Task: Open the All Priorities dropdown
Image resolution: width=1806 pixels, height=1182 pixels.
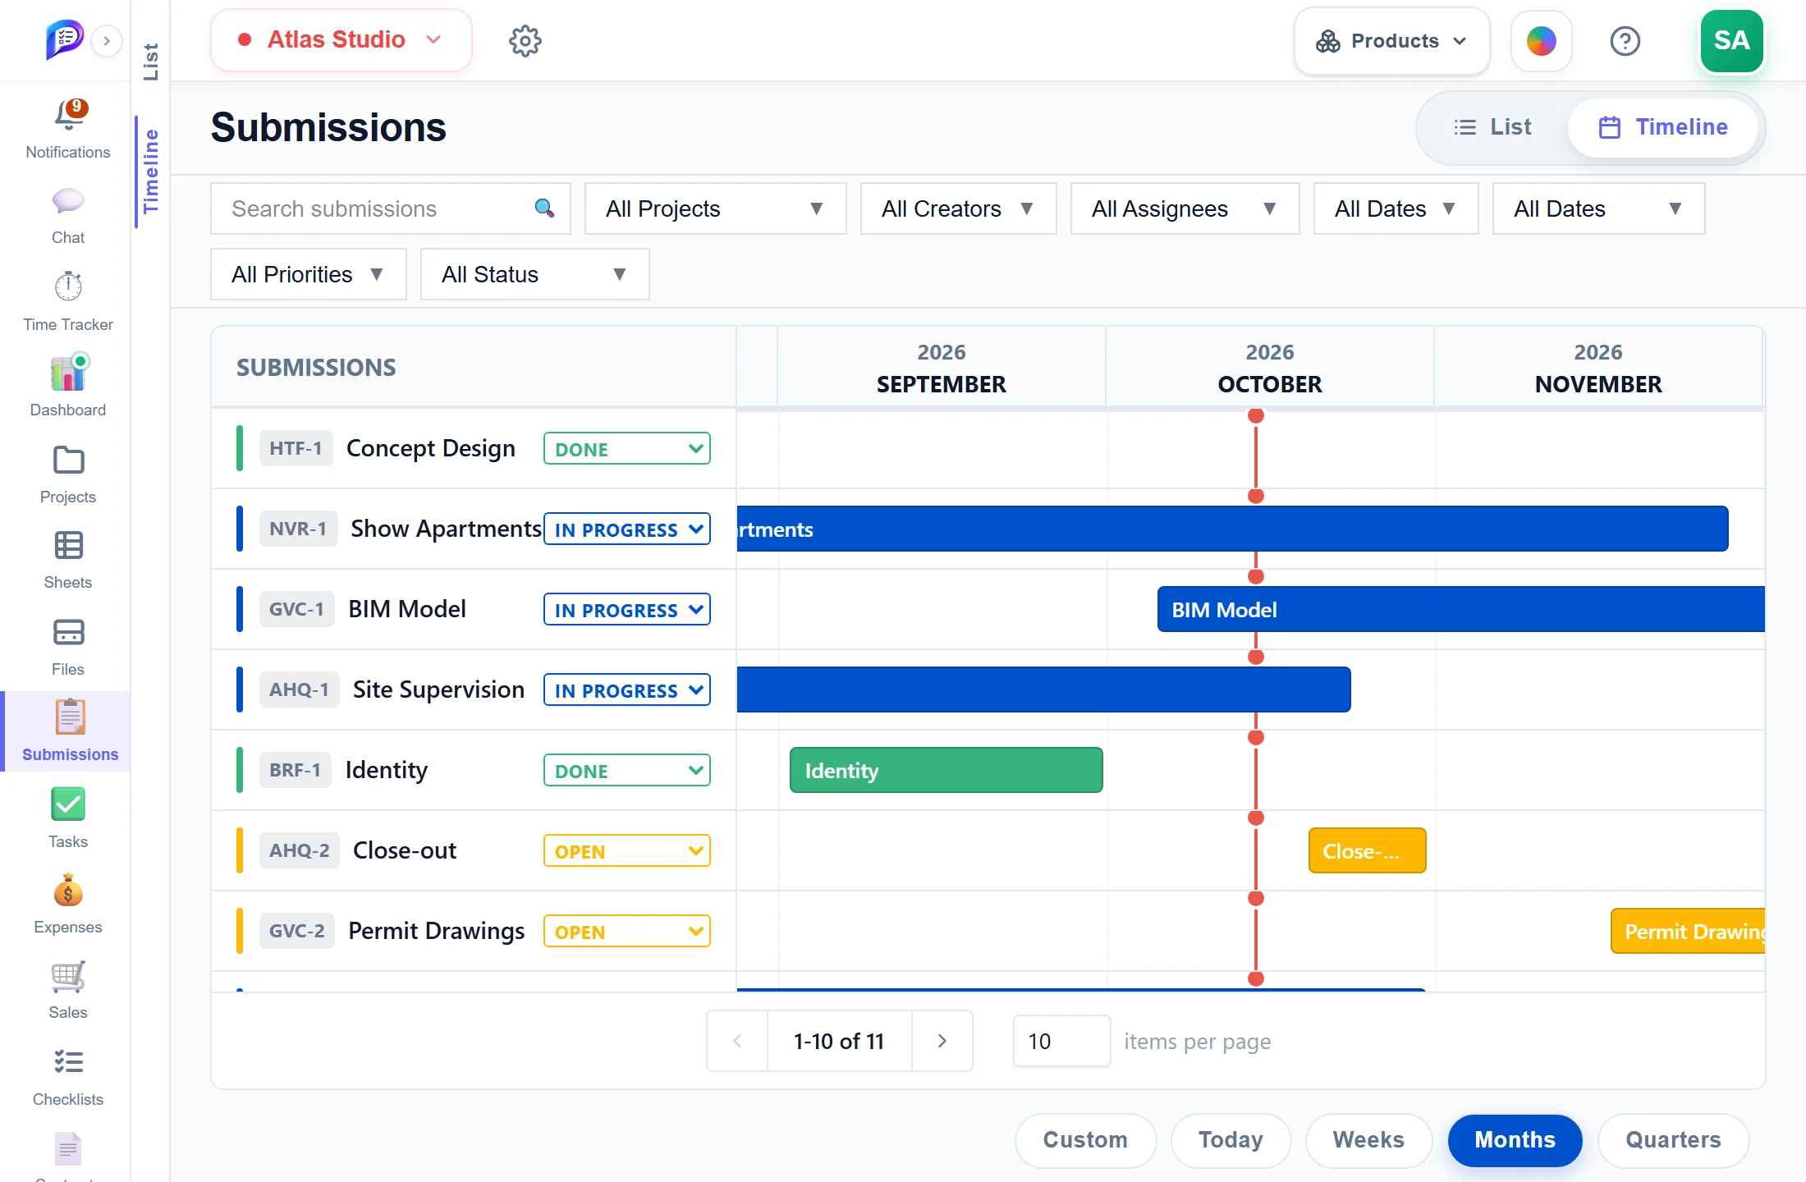Action: [308, 274]
